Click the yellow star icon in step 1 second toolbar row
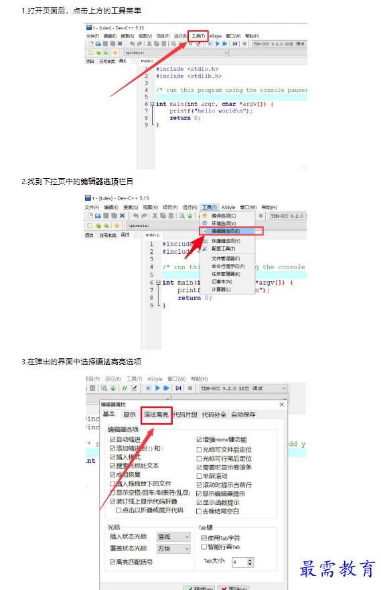Screen dimensions: 381x590 115,53
